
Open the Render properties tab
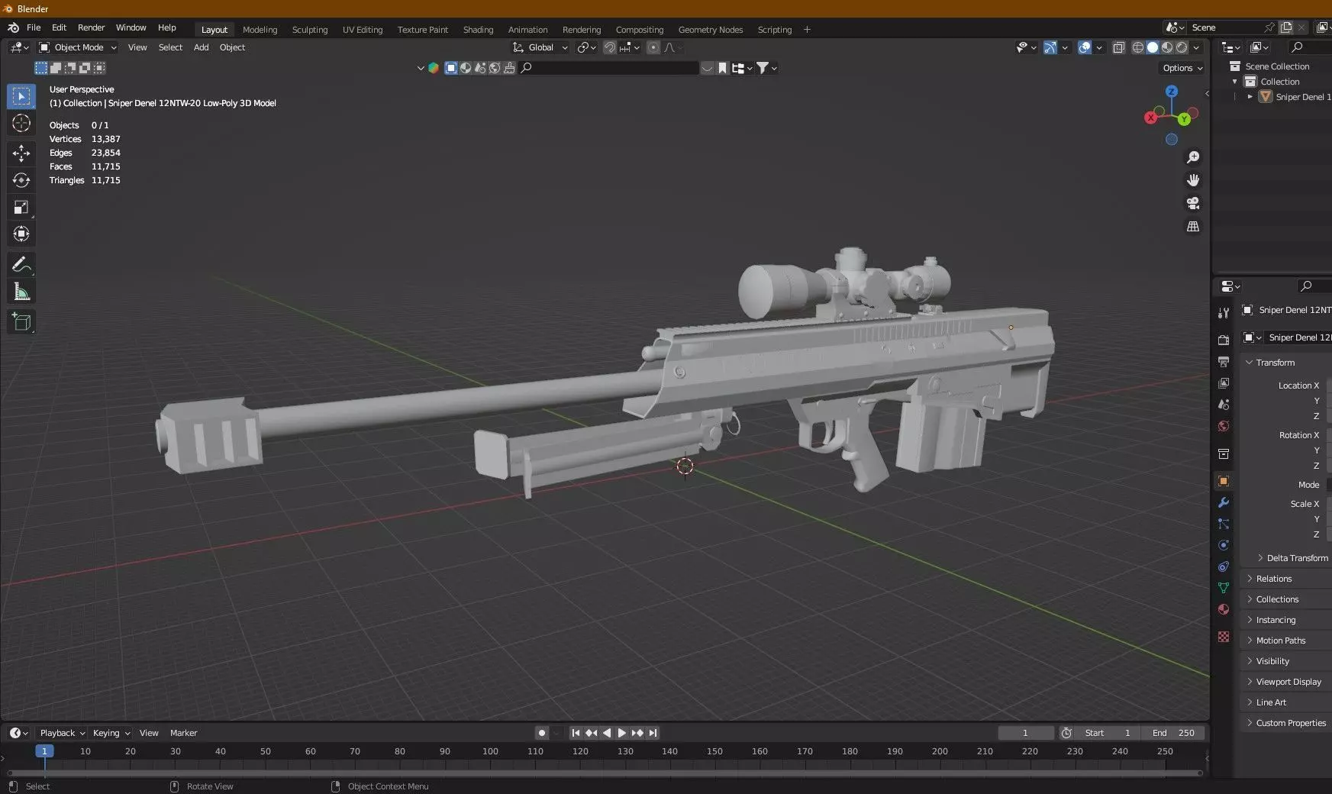[1224, 340]
